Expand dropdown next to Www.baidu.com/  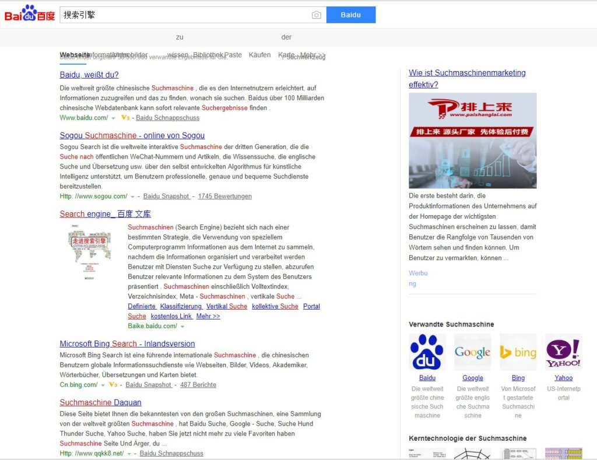pos(113,118)
